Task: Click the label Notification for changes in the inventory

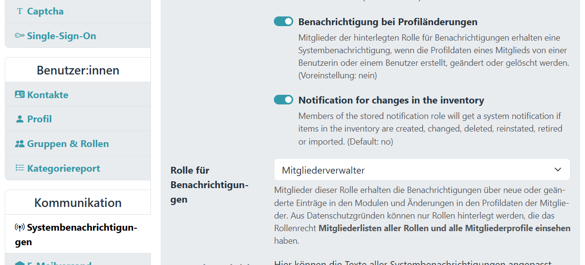Action: point(391,100)
